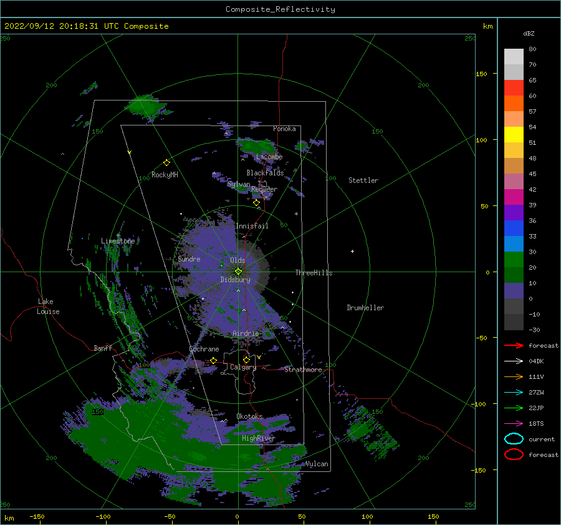Click the Lacombe city label
The width and height of the screenshot is (561, 525).
click(x=269, y=157)
